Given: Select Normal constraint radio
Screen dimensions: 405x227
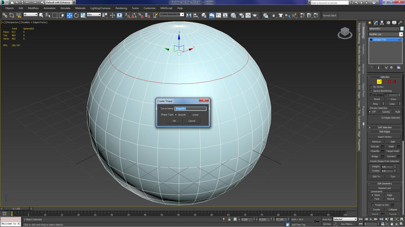Looking at the screenshot, I should click(385, 199).
